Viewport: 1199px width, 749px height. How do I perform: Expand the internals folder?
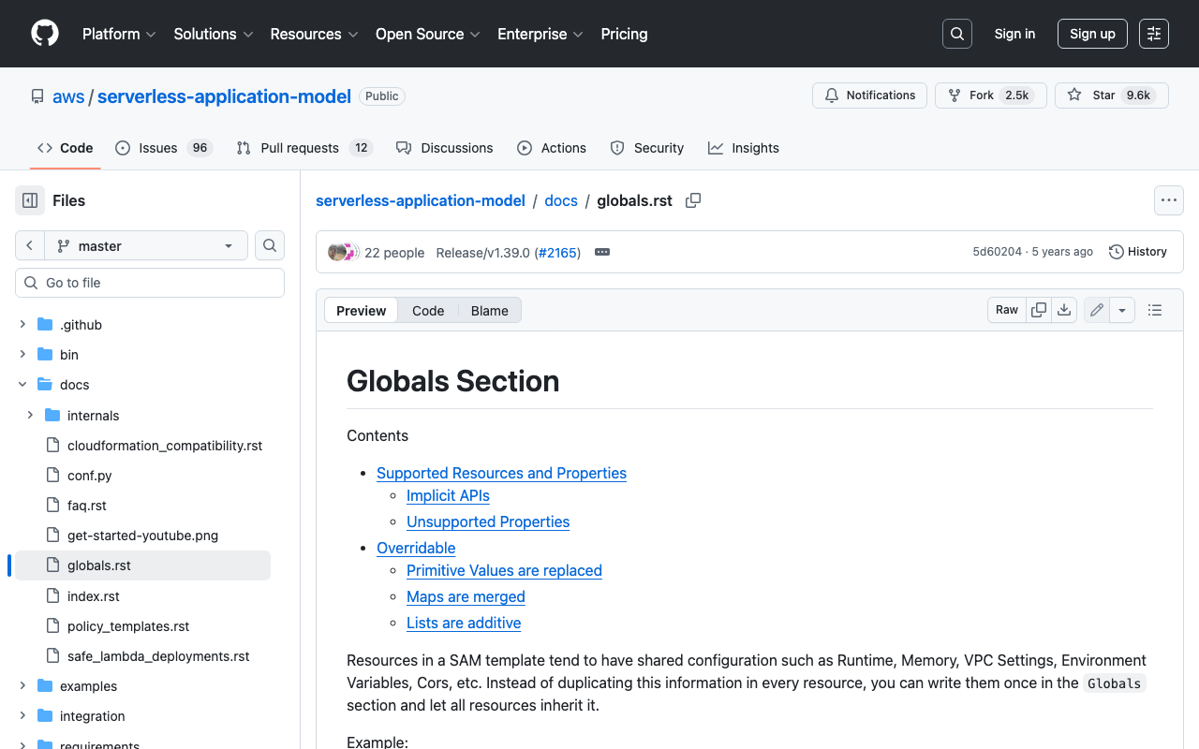(x=30, y=415)
